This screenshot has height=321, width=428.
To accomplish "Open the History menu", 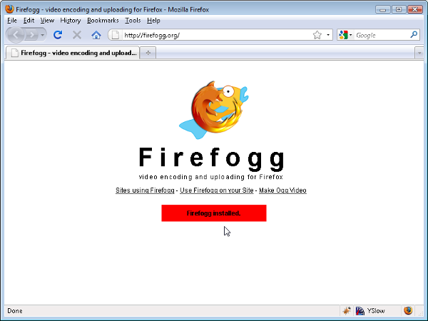I will (71, 21).
